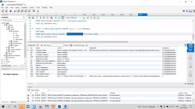Expand the order_contents table

pos(7,49)
